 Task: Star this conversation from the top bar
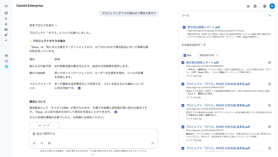coord(248,6)
